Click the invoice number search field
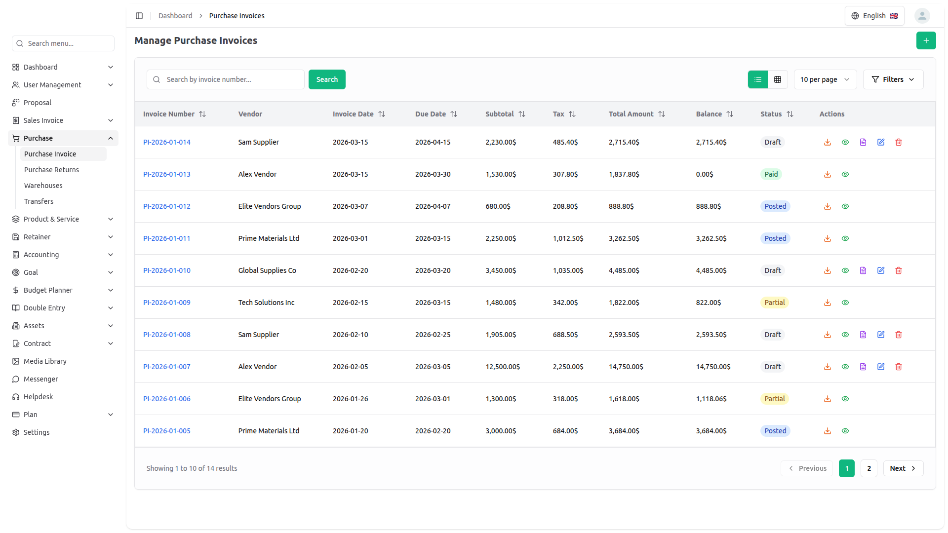The width and height of the screenshot is (948, 533). coord(232,79)
